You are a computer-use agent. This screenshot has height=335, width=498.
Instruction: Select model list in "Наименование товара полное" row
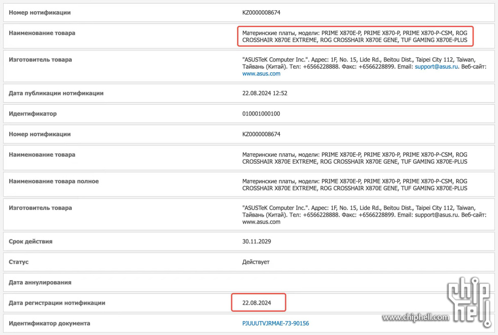pos(355,185)
